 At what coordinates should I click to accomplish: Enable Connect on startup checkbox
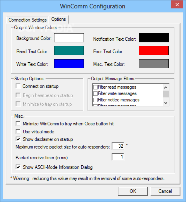[18, 86]
